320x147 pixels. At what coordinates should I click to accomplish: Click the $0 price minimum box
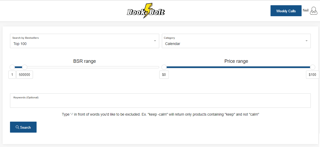tap(164, 75)
